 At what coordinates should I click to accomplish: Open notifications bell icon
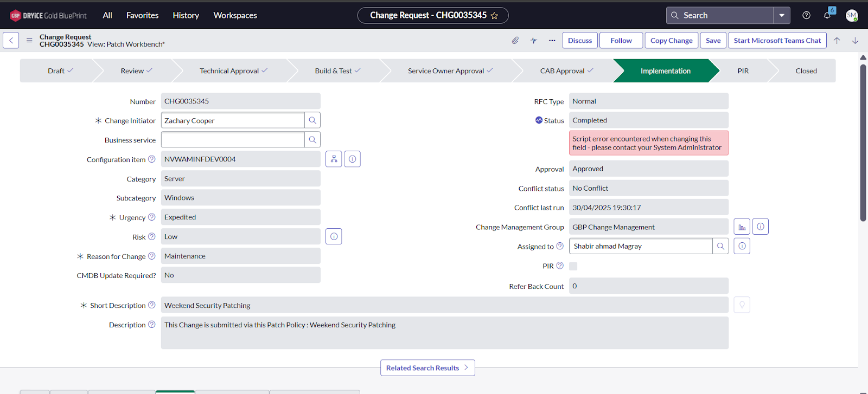(x=827, y=15)
